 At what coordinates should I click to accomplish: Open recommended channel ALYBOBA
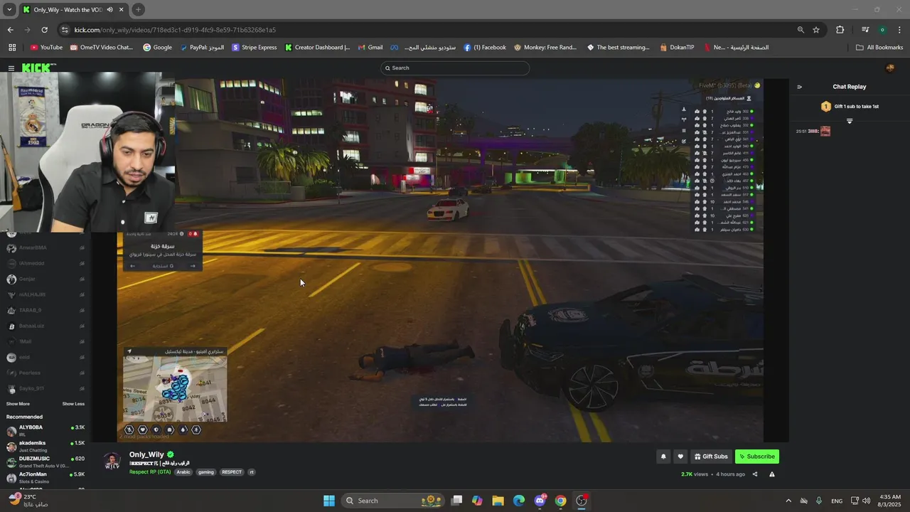tap(45, 430)
